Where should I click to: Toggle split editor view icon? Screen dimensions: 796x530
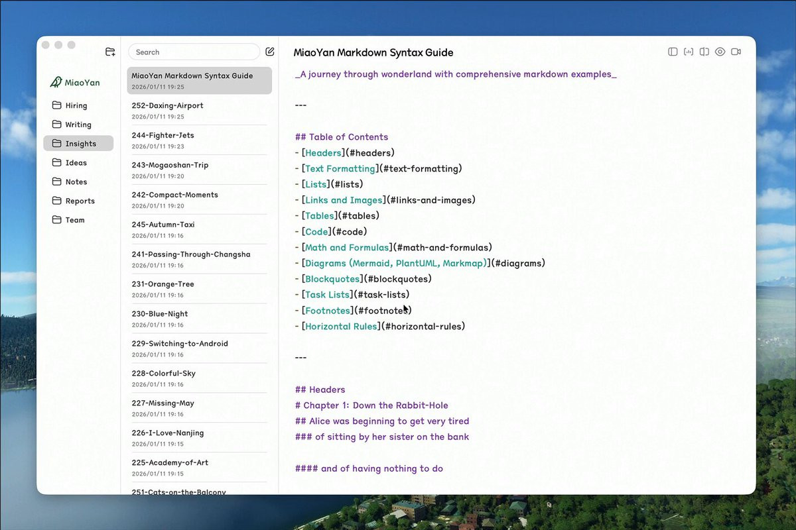click(704, 52)
